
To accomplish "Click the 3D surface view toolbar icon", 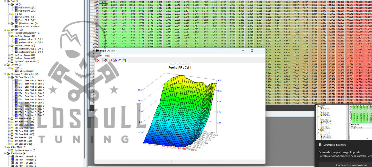I will (x=119, y=60).
